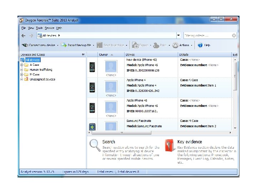The width and height of the screenshot is (257, 193).
Task: Go forward with the right arrow button
Action: click(31, 36)
